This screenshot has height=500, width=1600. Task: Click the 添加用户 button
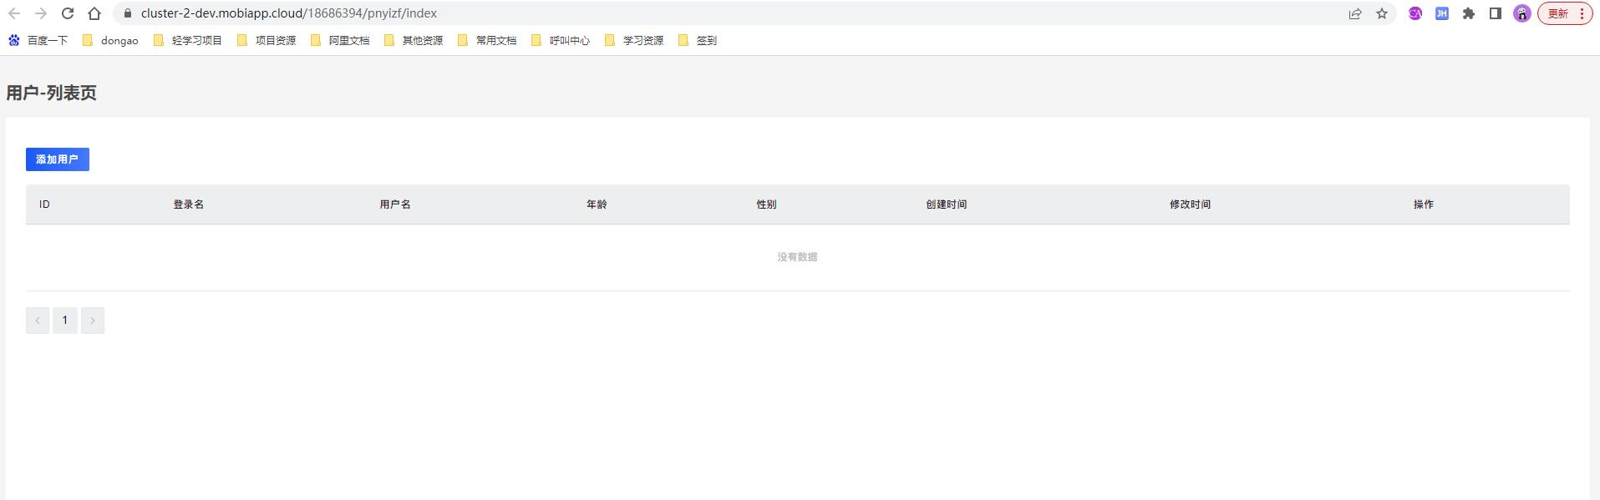click(x=58, y=159)
